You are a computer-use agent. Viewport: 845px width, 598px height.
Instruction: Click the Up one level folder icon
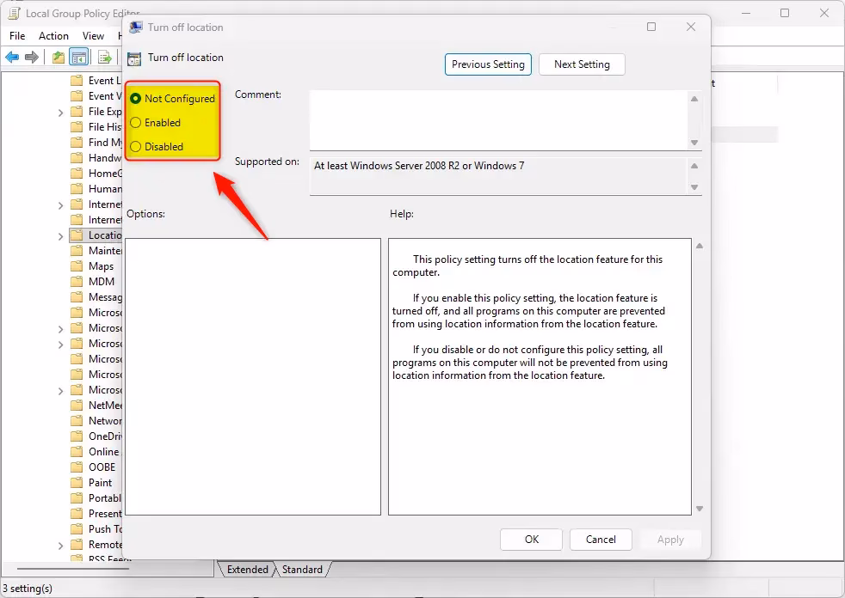58,58
